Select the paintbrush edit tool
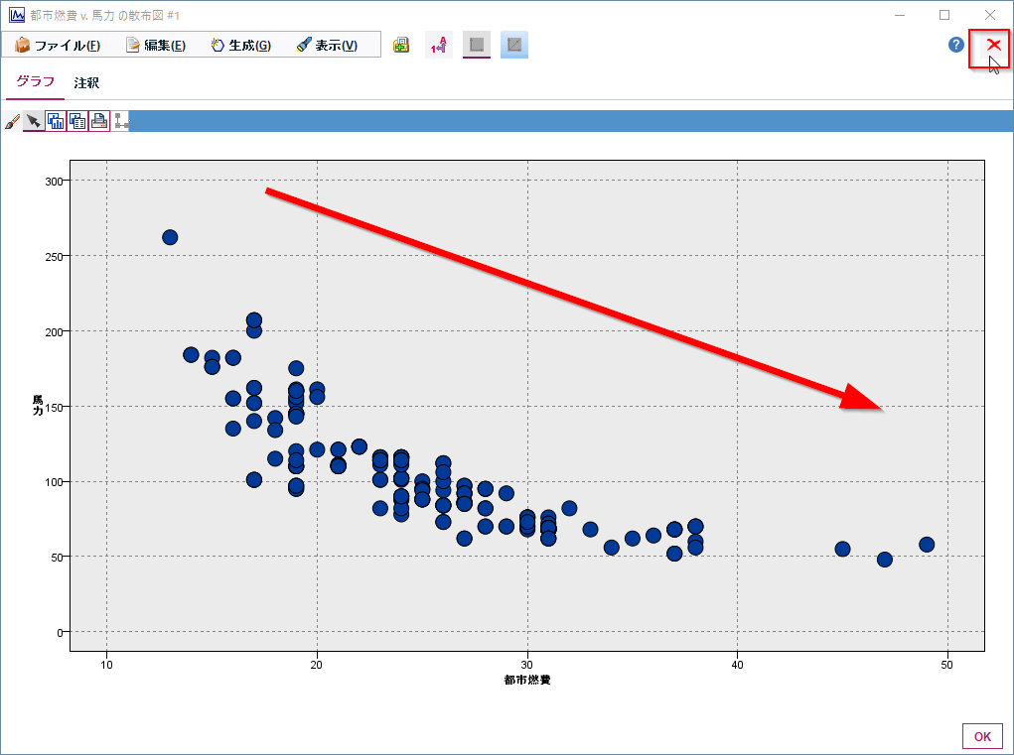The image size is (1014, 755). (12, 121)
